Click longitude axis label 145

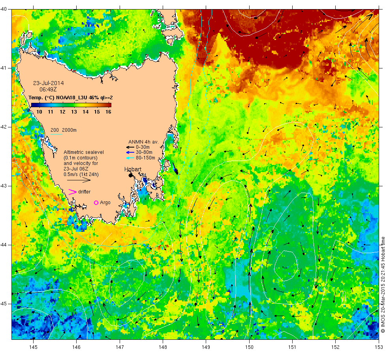pos(33,347)
